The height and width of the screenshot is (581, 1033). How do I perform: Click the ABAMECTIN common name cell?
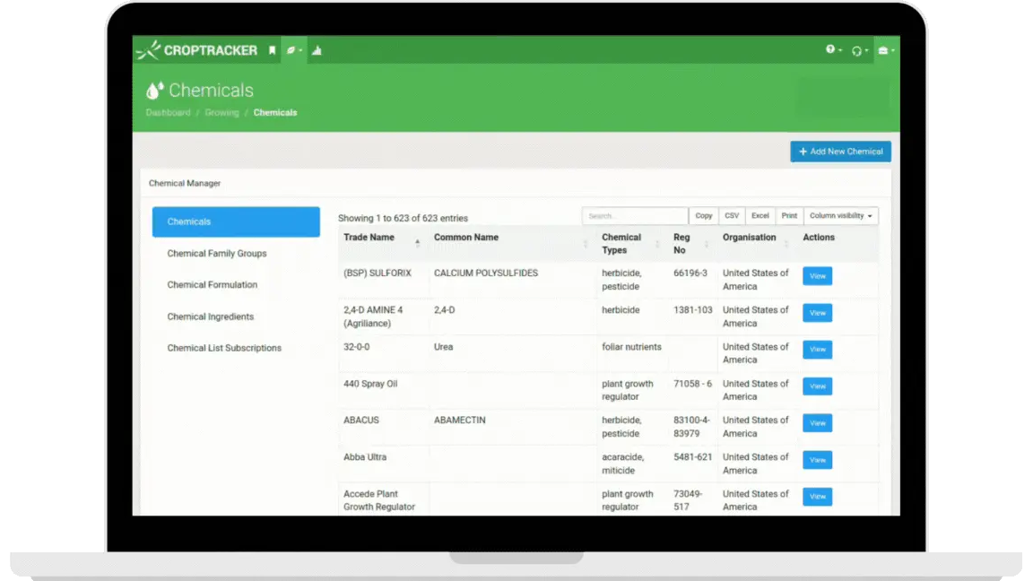click(459, 420)
